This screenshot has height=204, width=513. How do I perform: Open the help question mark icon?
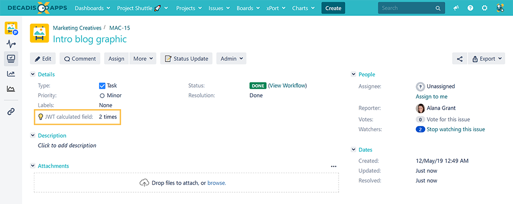[470, 8]
